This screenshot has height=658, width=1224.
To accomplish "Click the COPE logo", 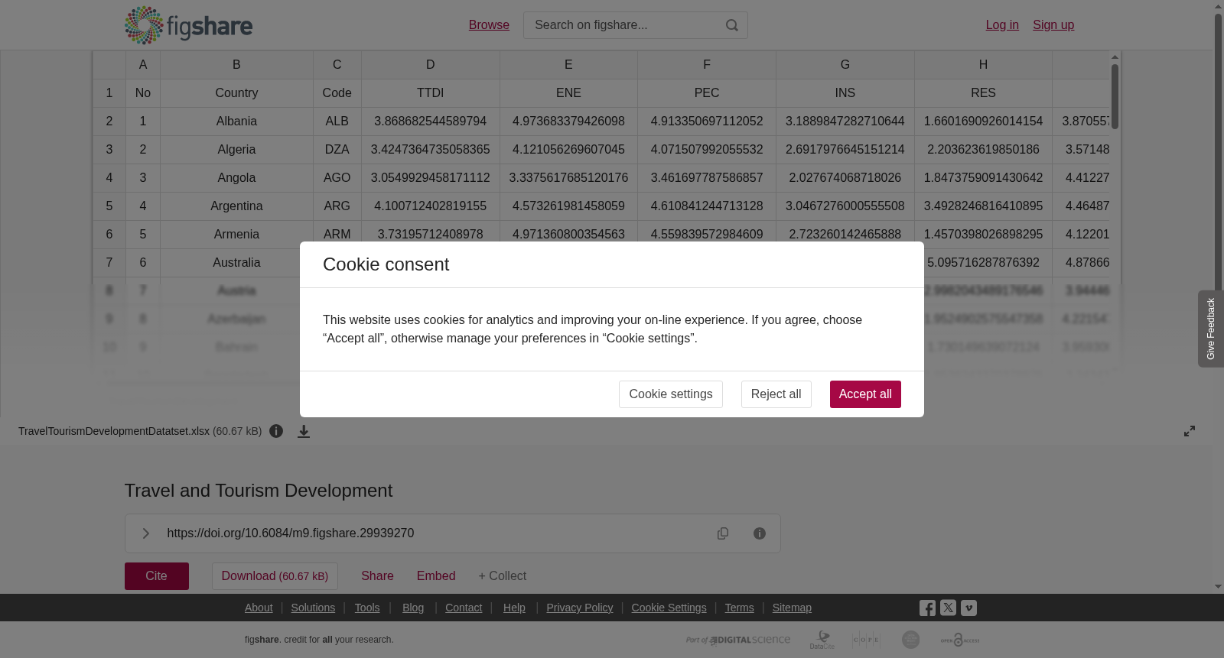I will click(866, 640).
